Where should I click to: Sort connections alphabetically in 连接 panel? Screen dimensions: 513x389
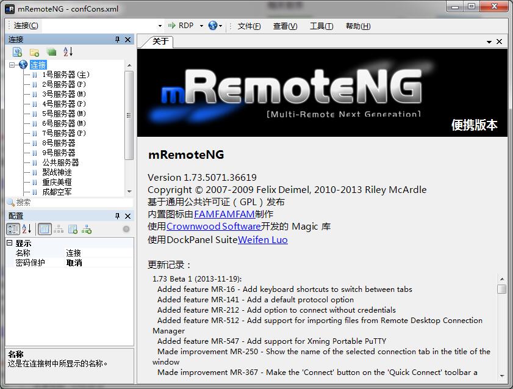pos(68,52)
